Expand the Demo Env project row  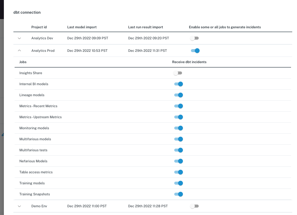click(19, 206)
